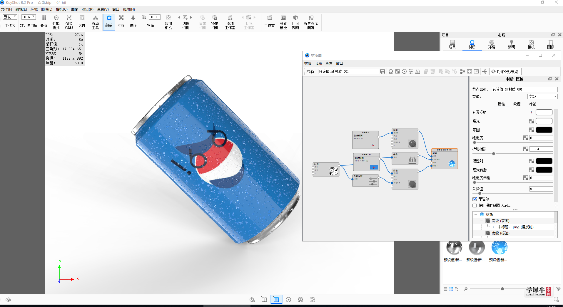563x307 pixels.
Task: Toggle texture checker beside 高光传播
Action: tap(532, 170)
